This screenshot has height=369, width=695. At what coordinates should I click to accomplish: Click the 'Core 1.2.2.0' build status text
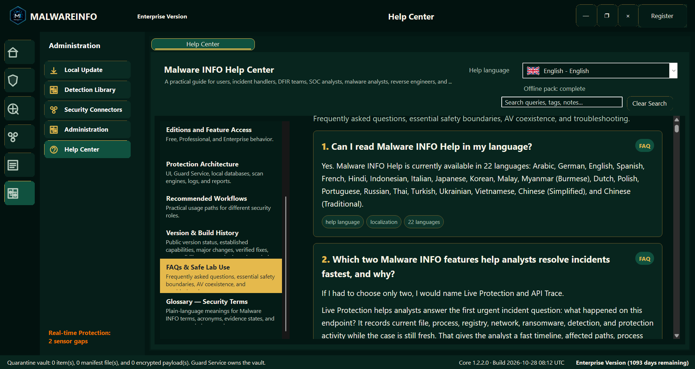[511, 363]
